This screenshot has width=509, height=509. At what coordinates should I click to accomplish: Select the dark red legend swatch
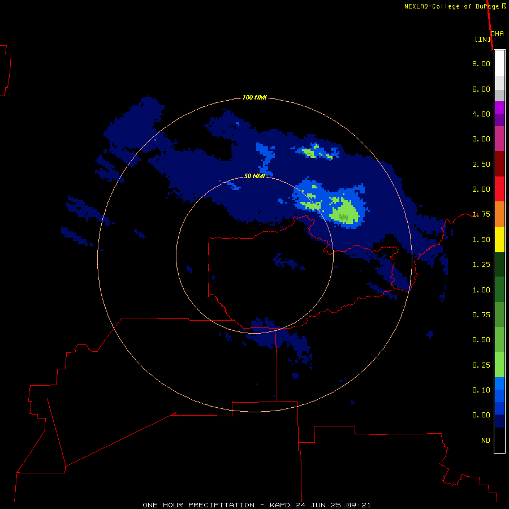coord(499,164)
